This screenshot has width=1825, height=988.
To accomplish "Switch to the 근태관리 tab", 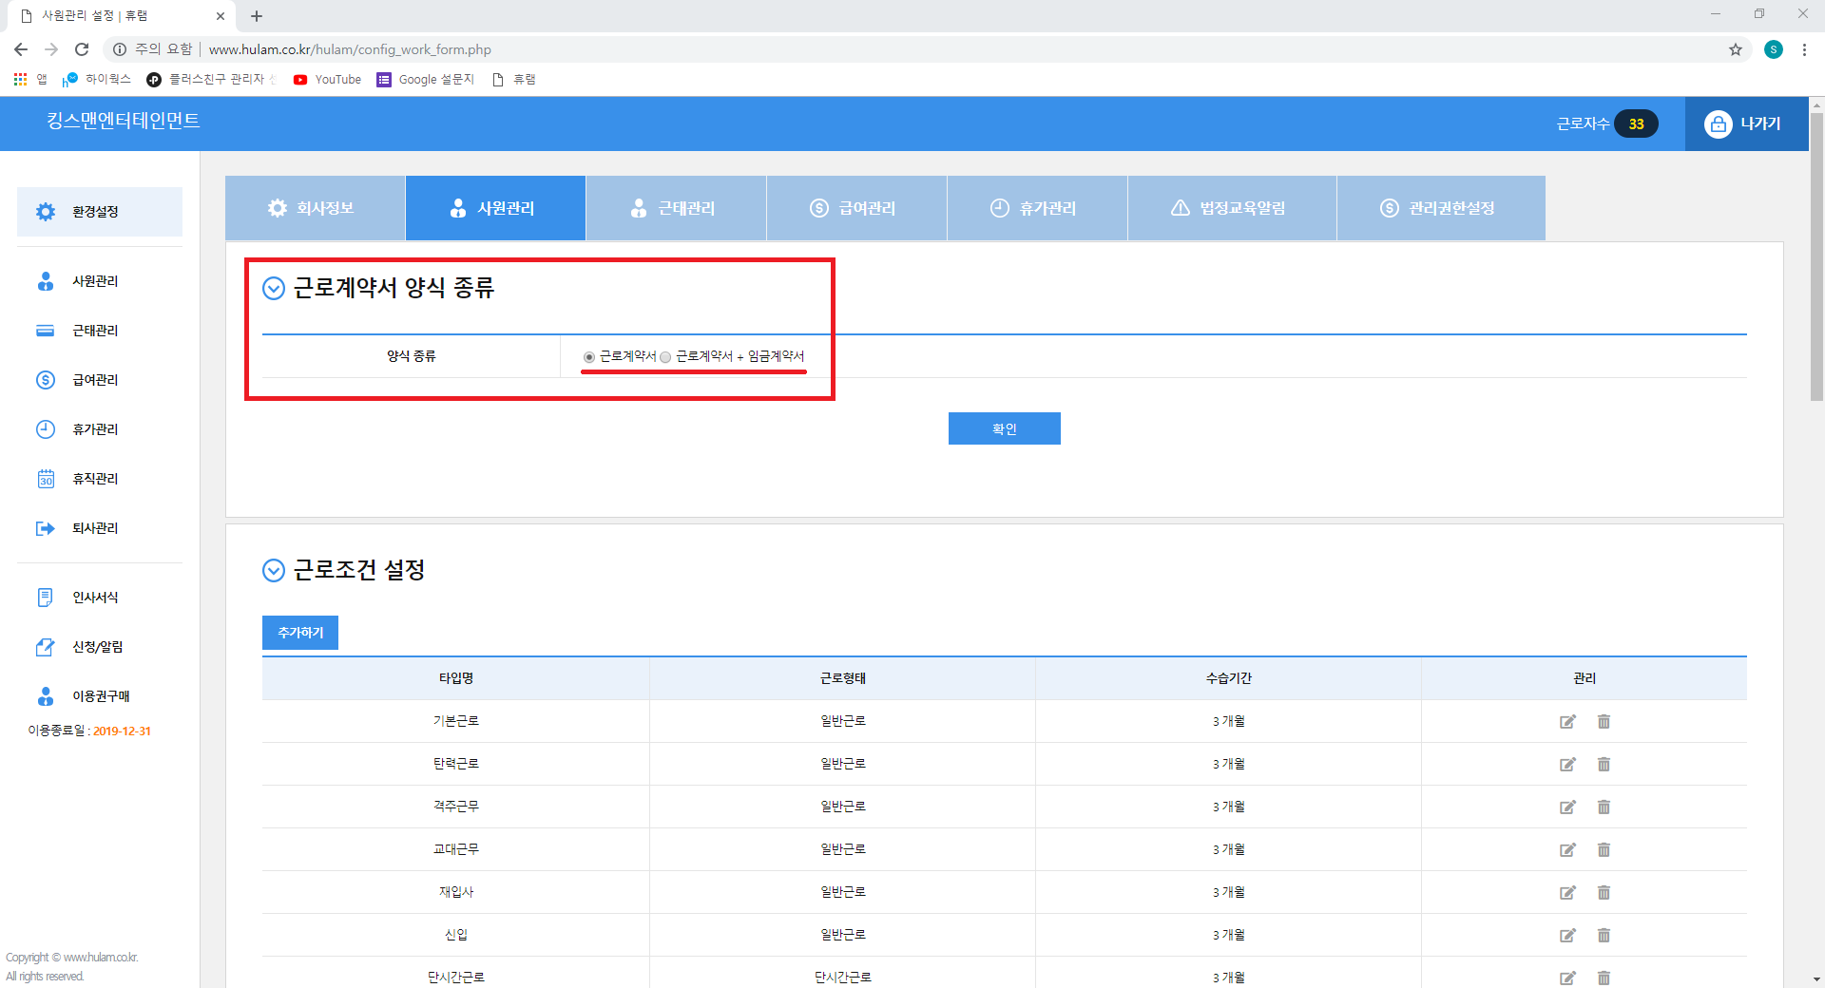I will [676, 208].
